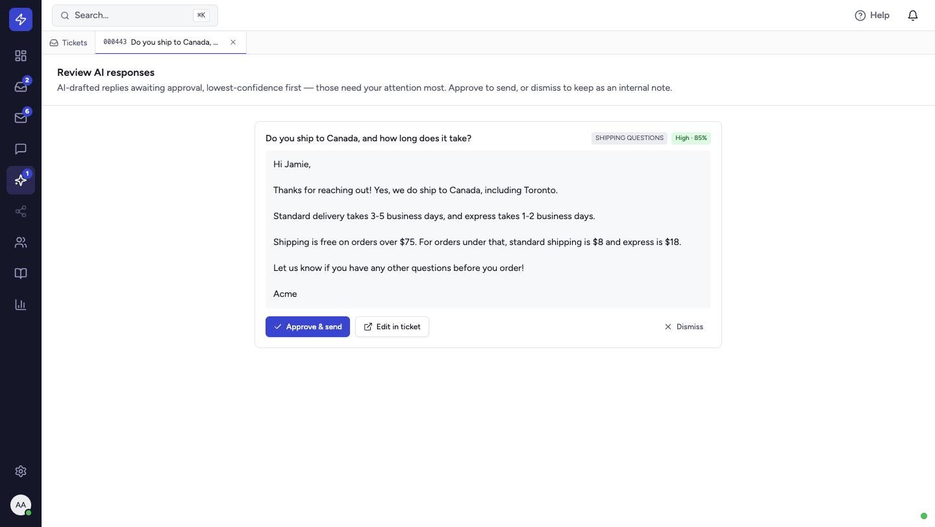935x527 pixels.
Task: Click the SHIPPING QUESTIONS tag
Action: click(629, 138)
